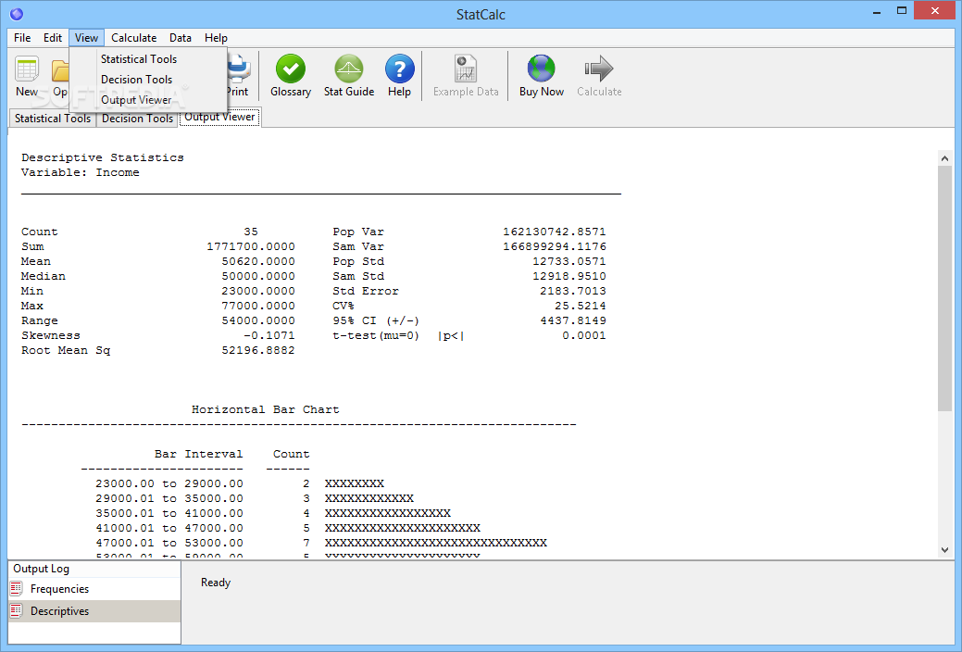
Task: Select Frequencies in the Output Log
Action: (94, 589)
